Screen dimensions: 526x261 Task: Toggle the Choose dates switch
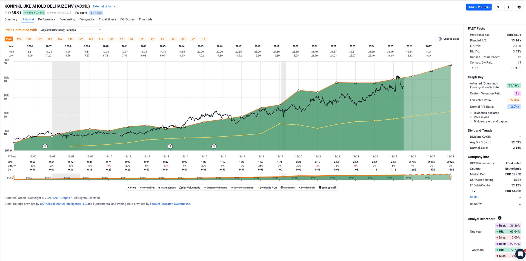439,39
